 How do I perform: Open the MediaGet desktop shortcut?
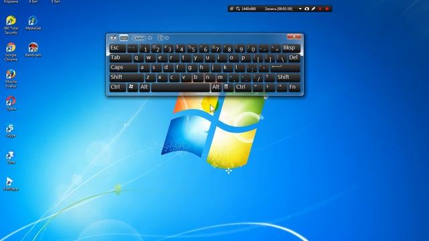click(x=33, y=23)
